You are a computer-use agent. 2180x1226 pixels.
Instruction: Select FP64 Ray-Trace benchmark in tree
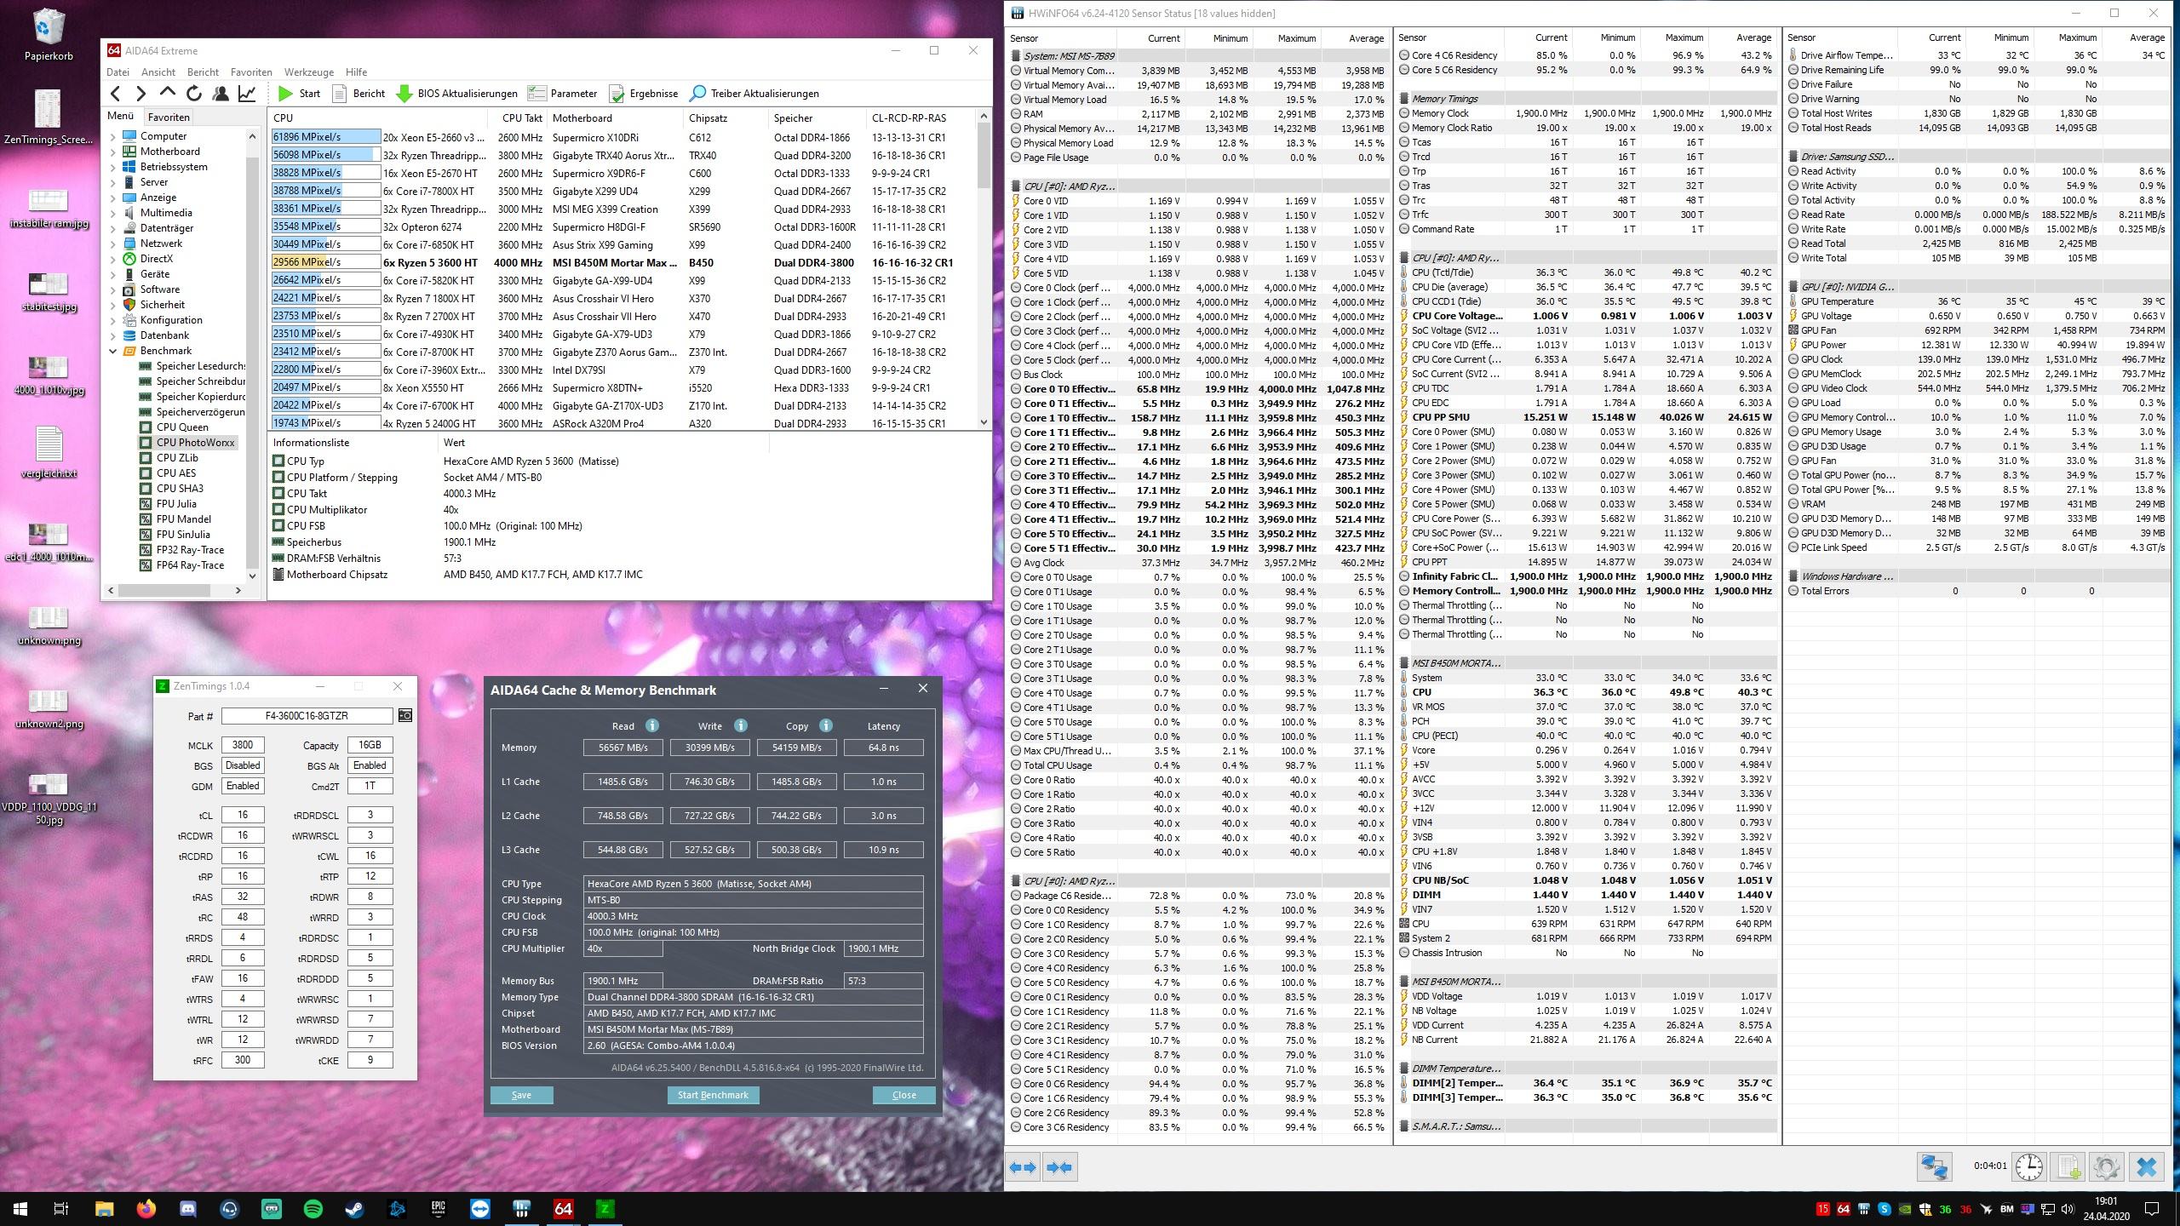190,565
